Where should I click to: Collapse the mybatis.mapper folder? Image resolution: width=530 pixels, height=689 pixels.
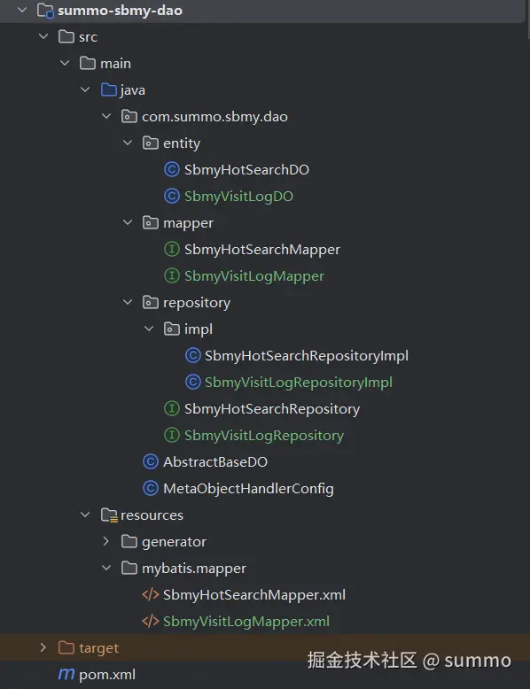tap(106, 568)
